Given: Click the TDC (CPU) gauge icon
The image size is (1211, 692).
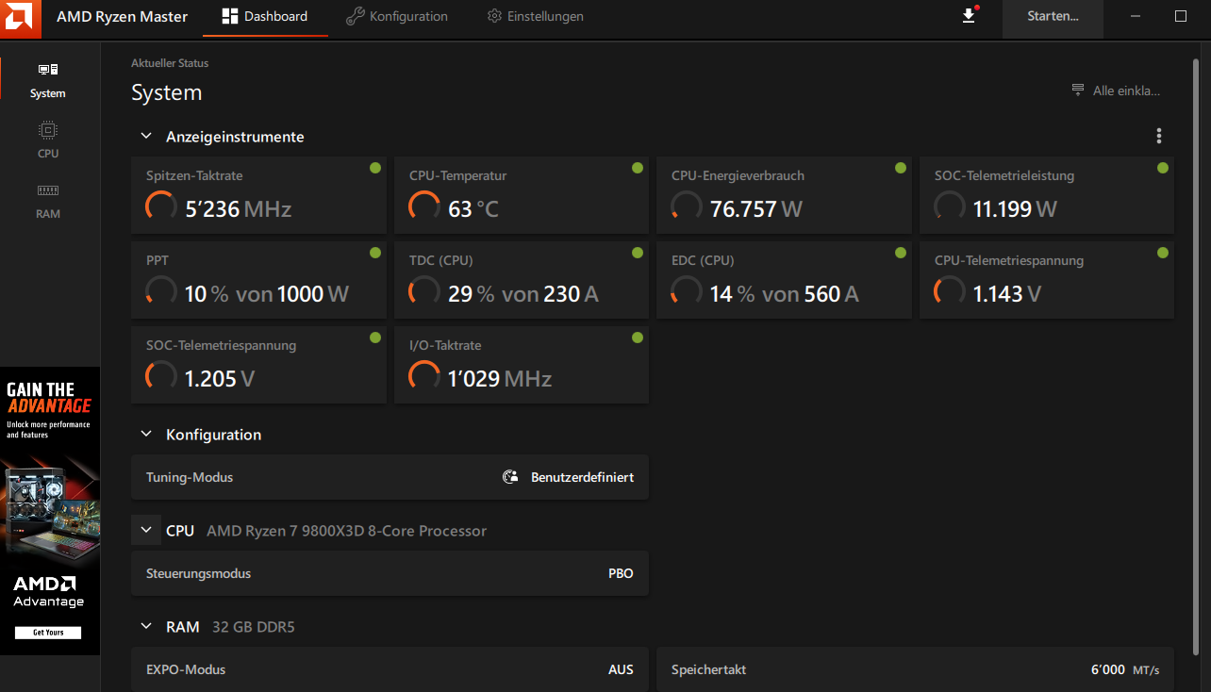Looking at the screenshot, I should point(424,292).
